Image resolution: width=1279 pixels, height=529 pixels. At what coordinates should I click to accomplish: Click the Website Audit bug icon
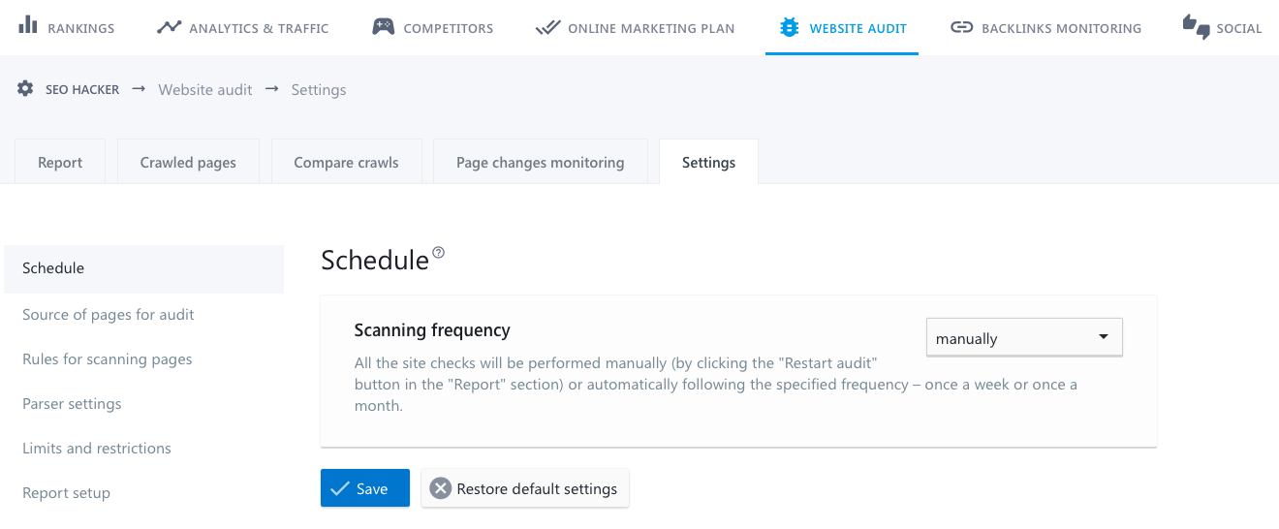(x=790, y=28)
